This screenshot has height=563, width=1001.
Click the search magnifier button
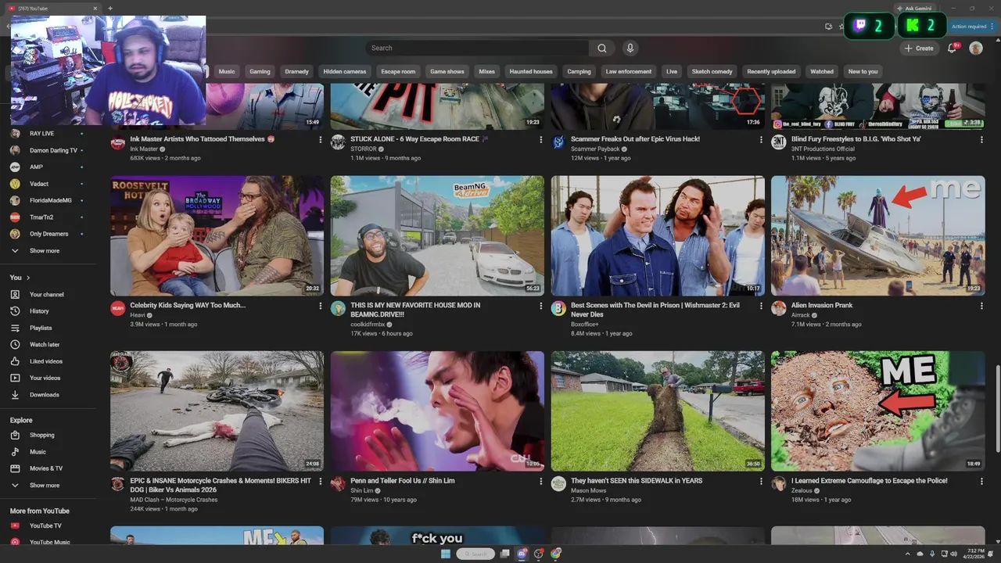pyautogui.click(x=602, y=48)
